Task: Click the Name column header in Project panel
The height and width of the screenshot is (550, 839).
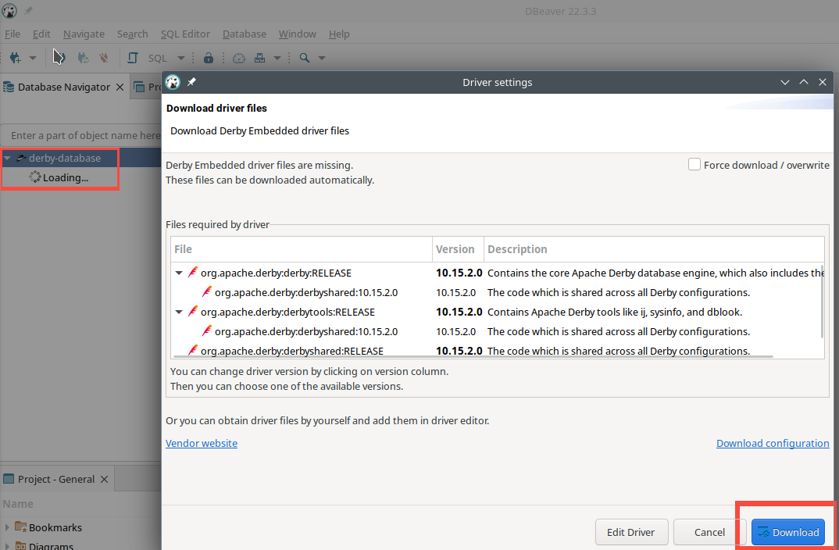Action: [18, 503]
